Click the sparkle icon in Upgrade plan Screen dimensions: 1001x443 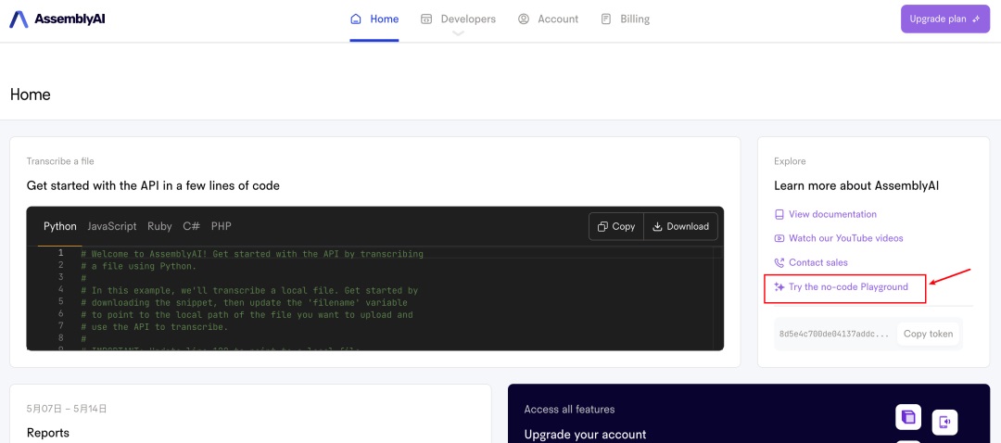(975, 19)
